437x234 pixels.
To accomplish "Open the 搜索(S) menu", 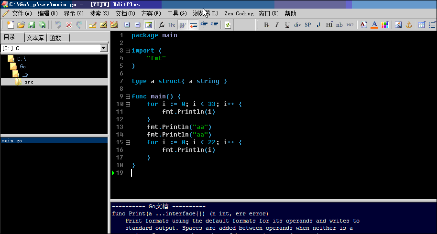I will click(x=99, y=13).
